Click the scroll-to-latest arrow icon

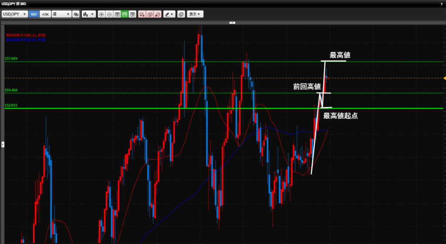[x=132, y=14]
